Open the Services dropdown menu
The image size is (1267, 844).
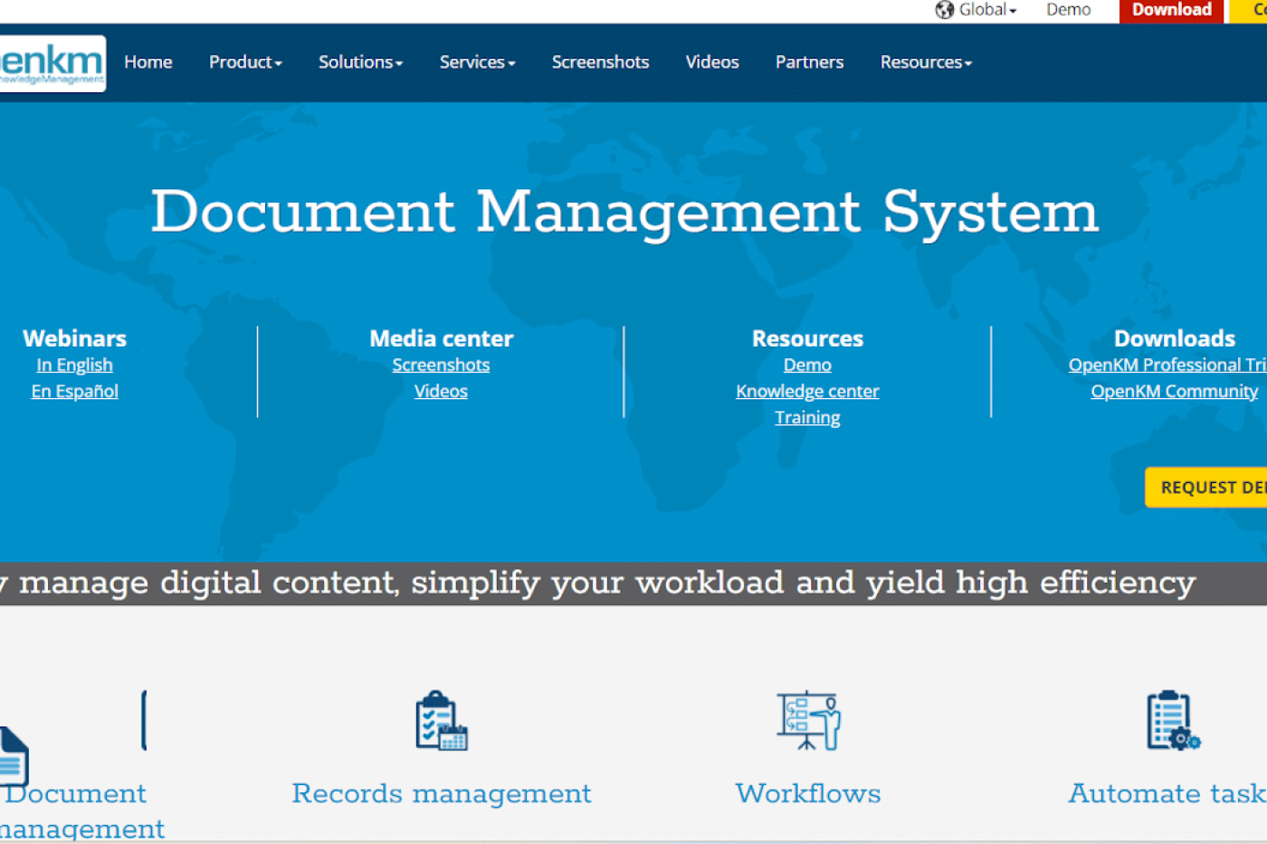coord(477,62)
